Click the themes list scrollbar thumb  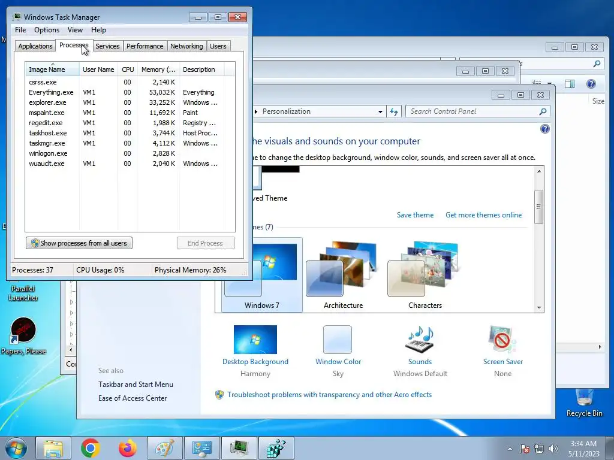(x=539, y=207)
